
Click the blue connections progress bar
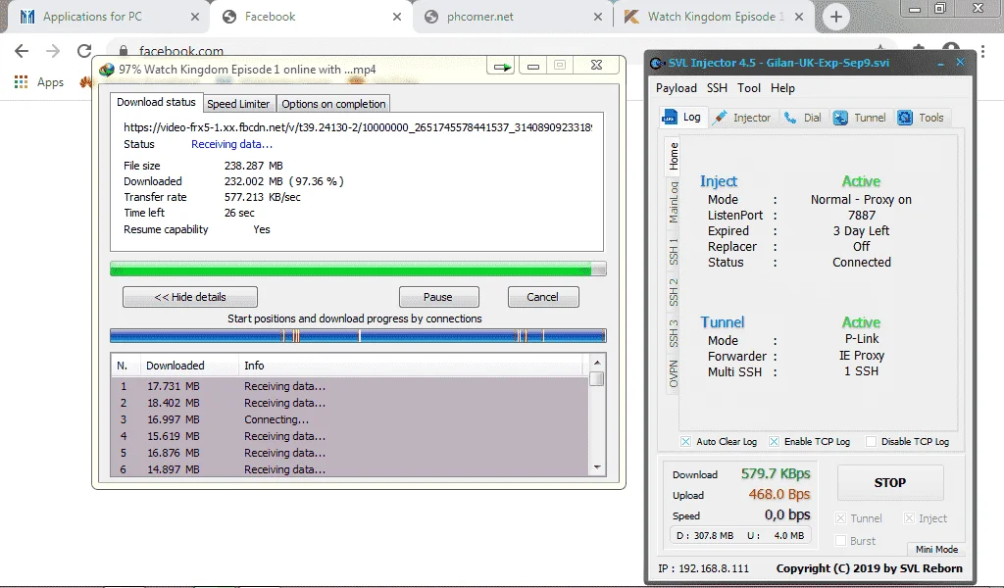tap(358, 335)
